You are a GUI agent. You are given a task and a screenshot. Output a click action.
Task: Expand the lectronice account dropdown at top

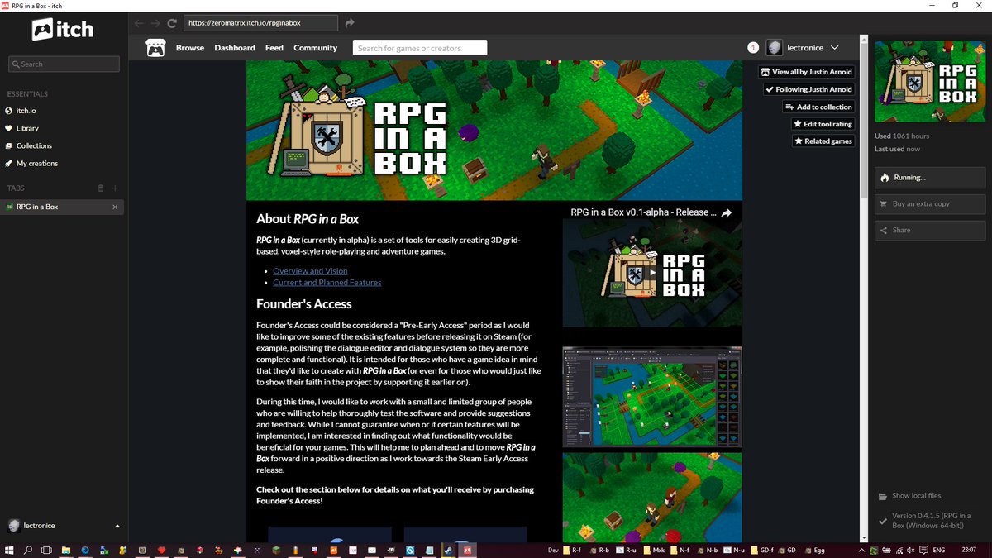coord(834,48)
